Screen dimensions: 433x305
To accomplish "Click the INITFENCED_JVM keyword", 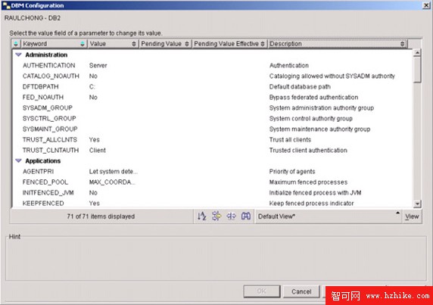I will coord(48,193).
